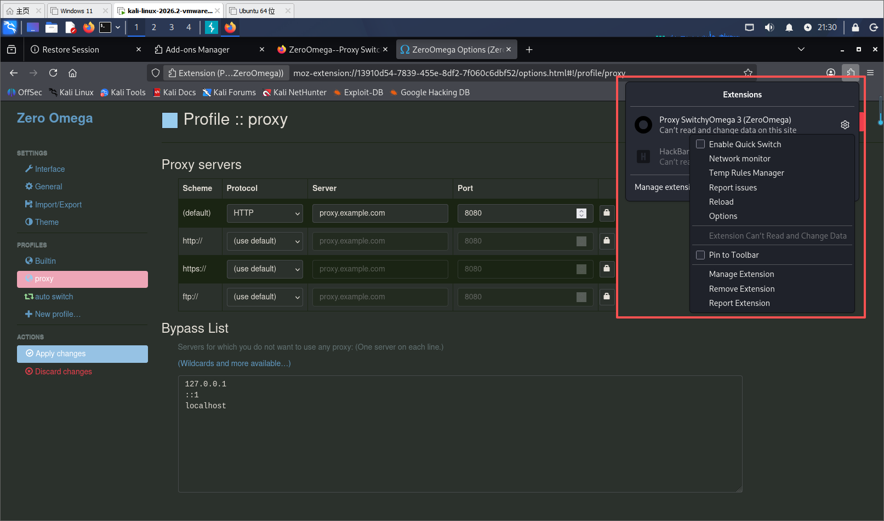The width and height of the screenshot is (884, 521).
Task: Launch terminal emulator from Kali panel
Action: point(105,27)
